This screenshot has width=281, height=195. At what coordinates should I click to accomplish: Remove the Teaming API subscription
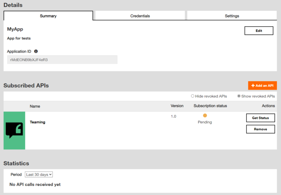click(x=260, y=129)
